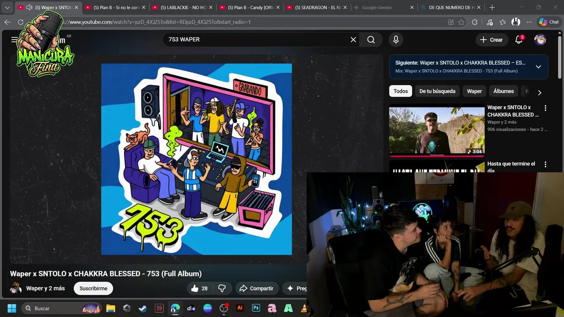Click the Compartir share button
Viewport: 564px width, 317px height.
(x=256, y=288)
